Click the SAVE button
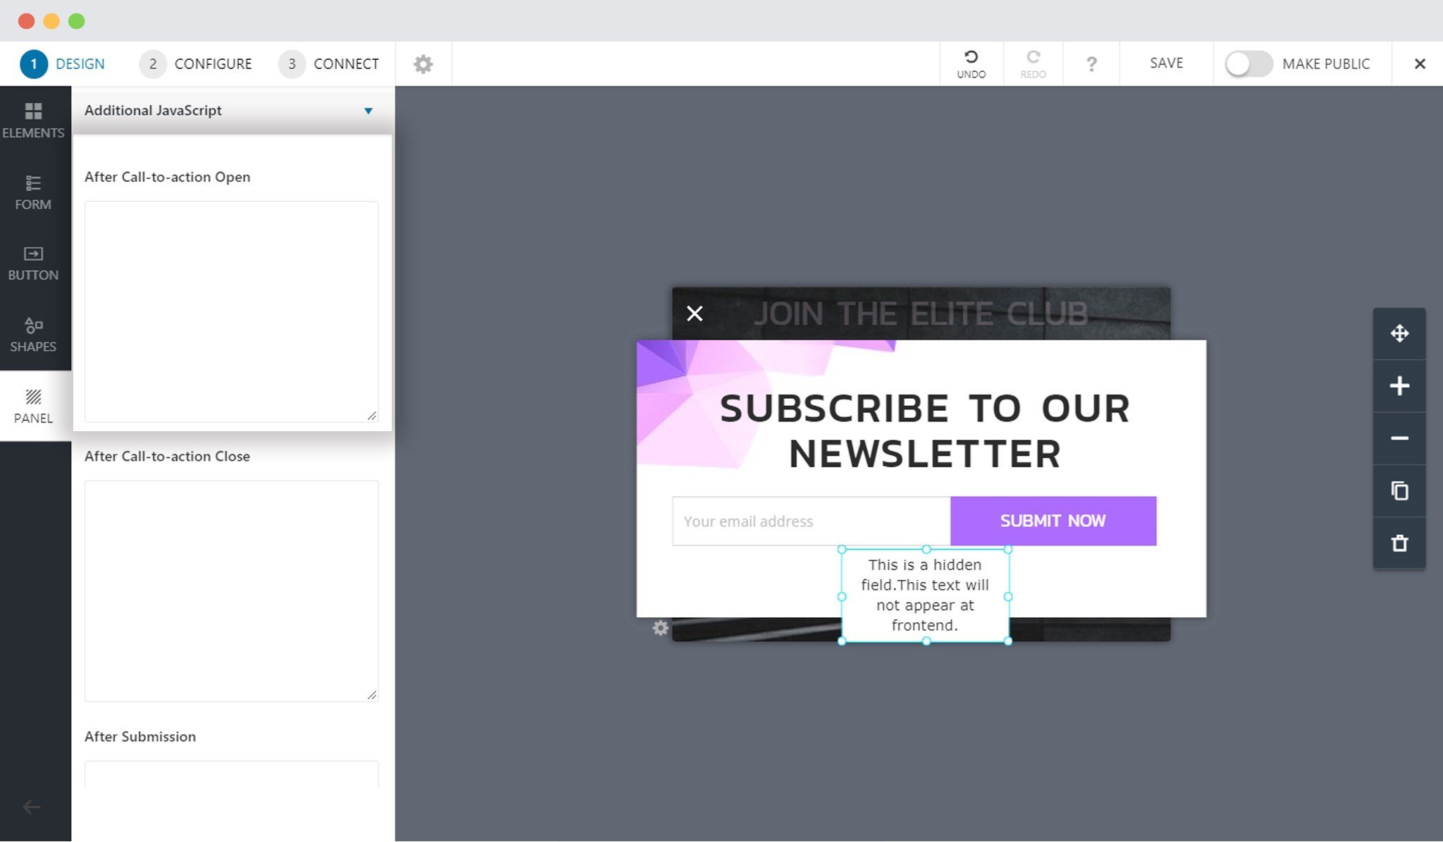1443x842 pixels. (x=1166, y=62)
